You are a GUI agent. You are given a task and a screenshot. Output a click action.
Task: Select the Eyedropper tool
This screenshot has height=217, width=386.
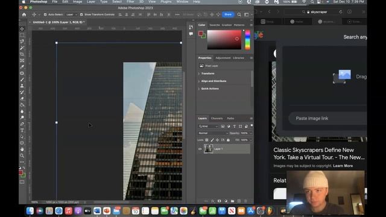(22, 67)
